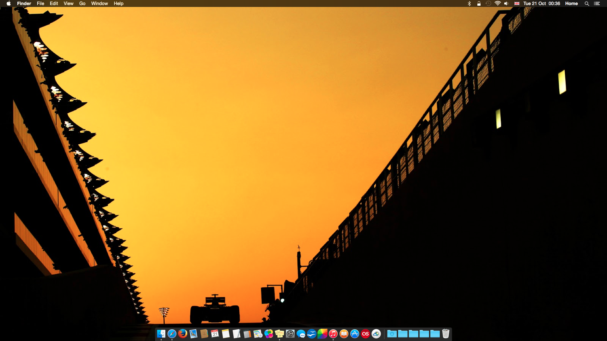Open the Wi-Fi status menu
Screen dimensions: 607x341
pos(498,3)
